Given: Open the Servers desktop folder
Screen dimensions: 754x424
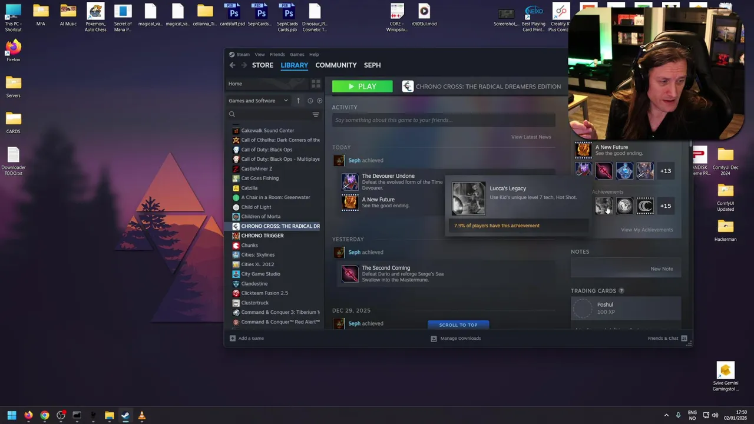Looking at the screenshot, I should tap(13, 87).
